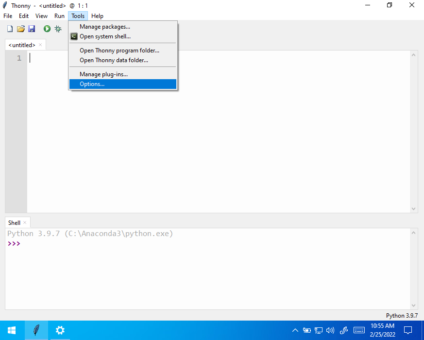Open the touch keyboard tray icon
This screenshot has width=424, height=340.
(x=359, y=330)
